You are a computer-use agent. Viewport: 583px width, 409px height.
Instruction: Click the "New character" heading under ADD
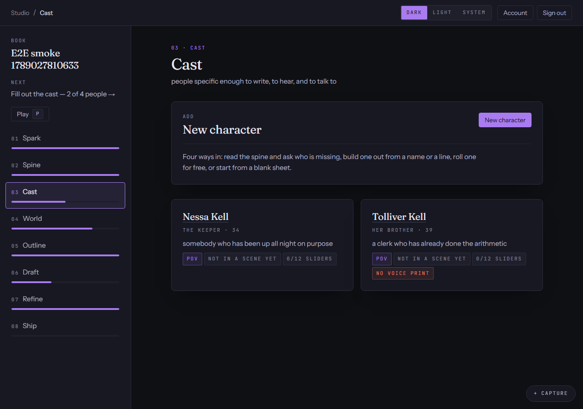(x=222, y=130)
